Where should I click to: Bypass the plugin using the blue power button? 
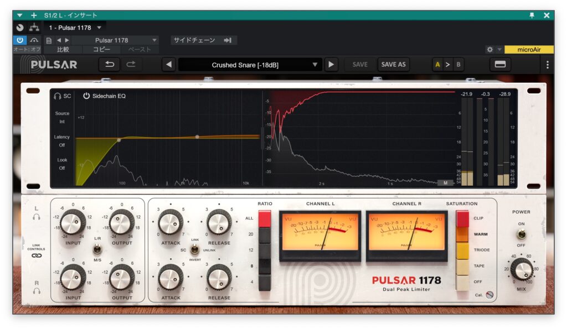20,40
